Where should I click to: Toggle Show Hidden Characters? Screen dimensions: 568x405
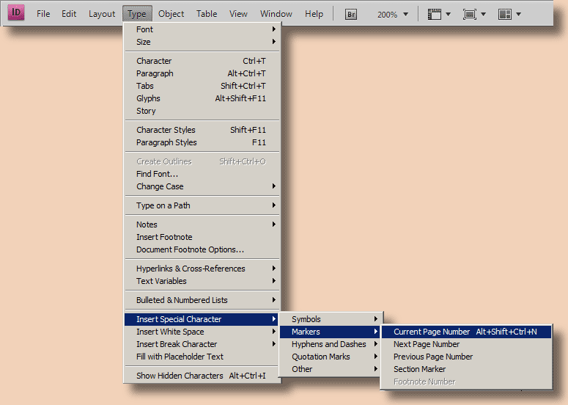[180, 376]
